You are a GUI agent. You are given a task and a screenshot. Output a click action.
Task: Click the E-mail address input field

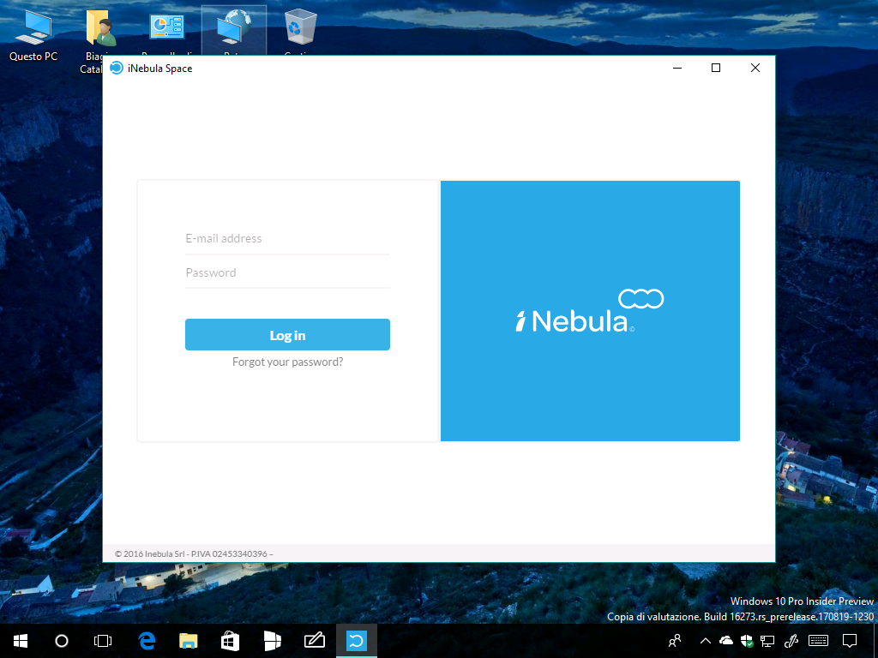click(287, 239)
